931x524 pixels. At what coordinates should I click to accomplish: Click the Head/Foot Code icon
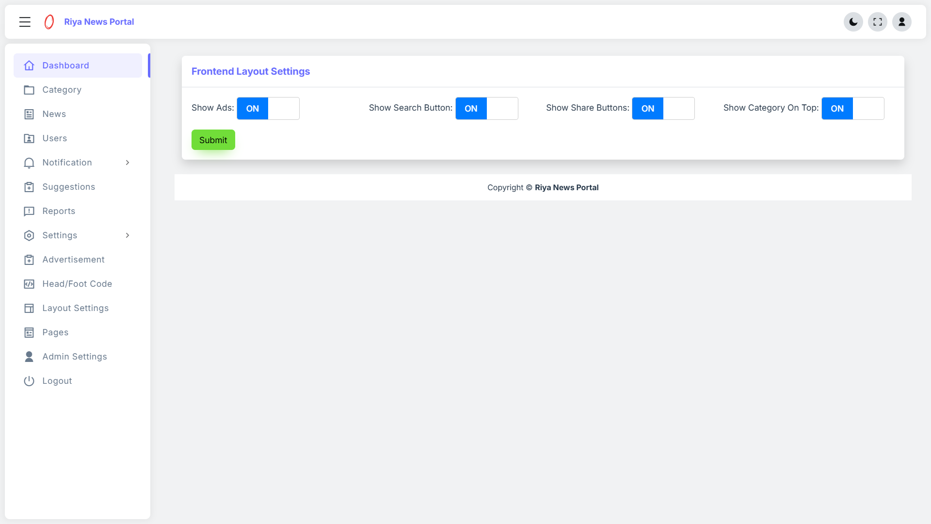pos(29,284)
